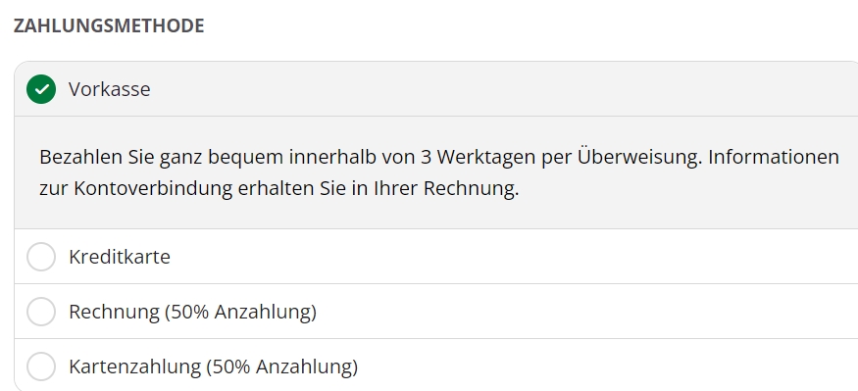Click the word Kontoverbindung in the description
858x391 pixels.
(153, 189)
